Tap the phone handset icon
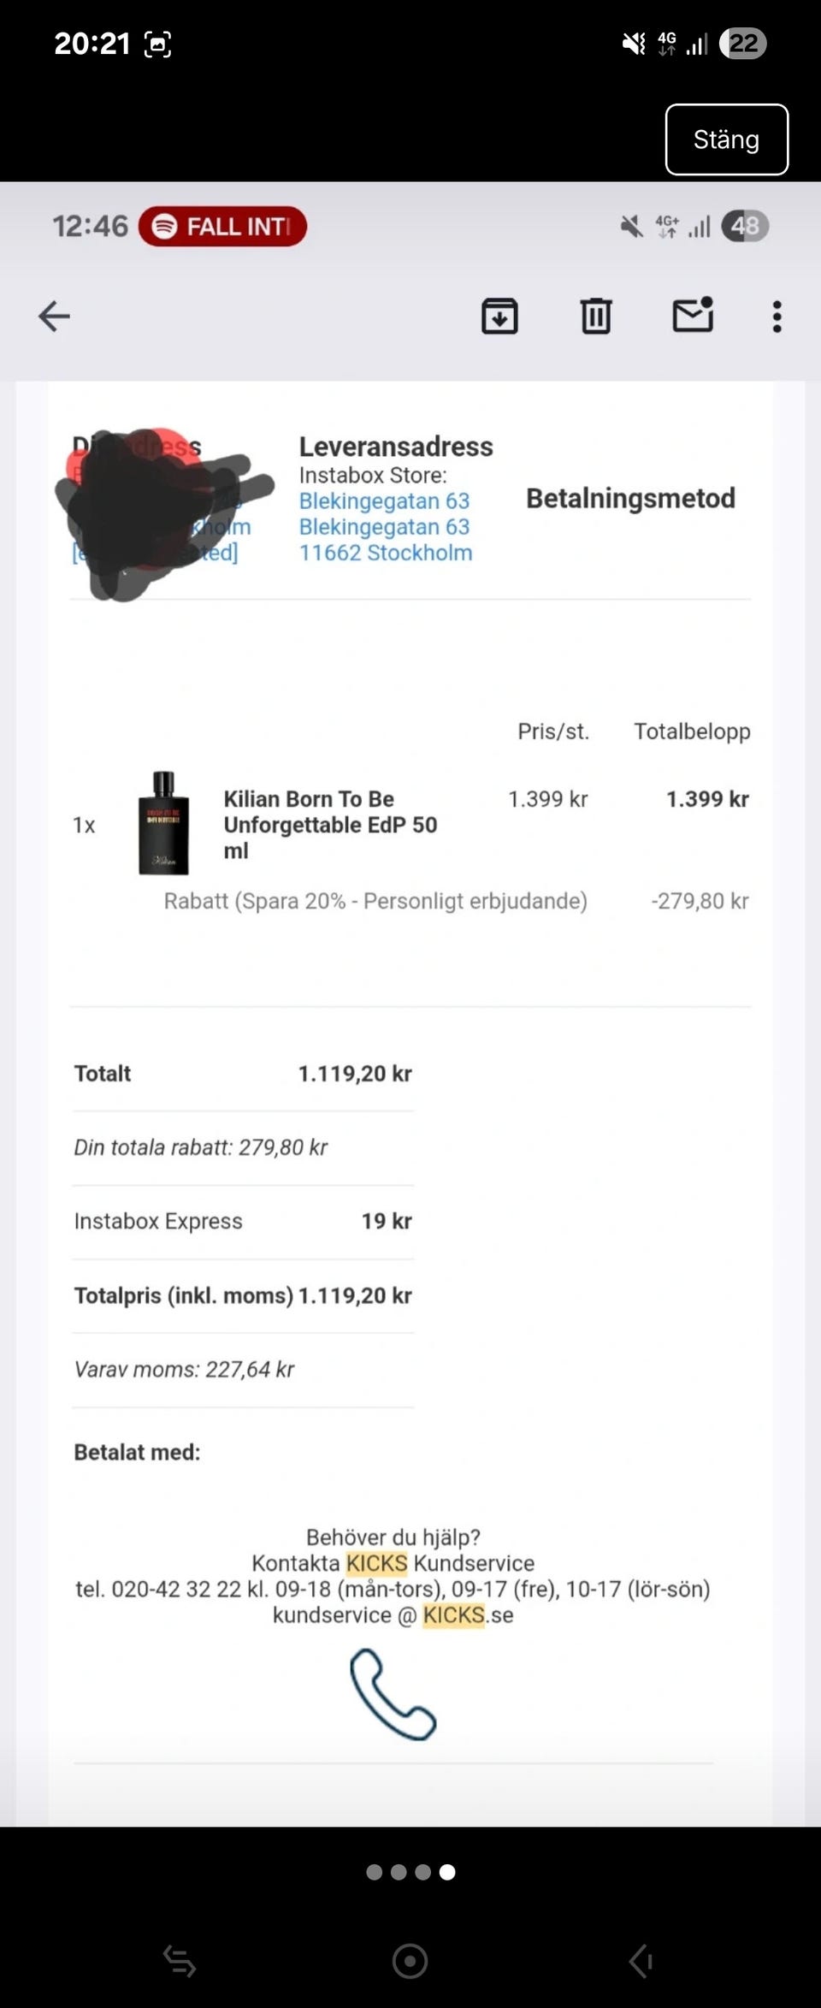 (x=393, y=1694)
